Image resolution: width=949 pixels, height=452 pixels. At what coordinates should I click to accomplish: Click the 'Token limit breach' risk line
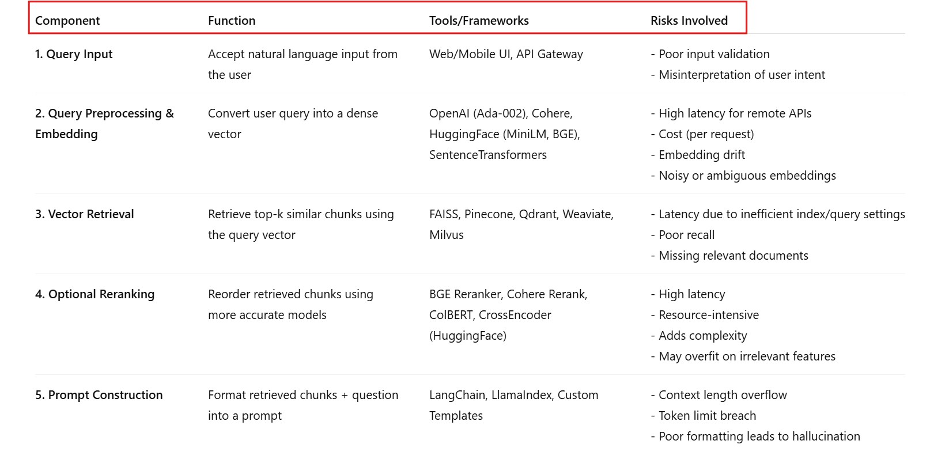coord(707,416)
